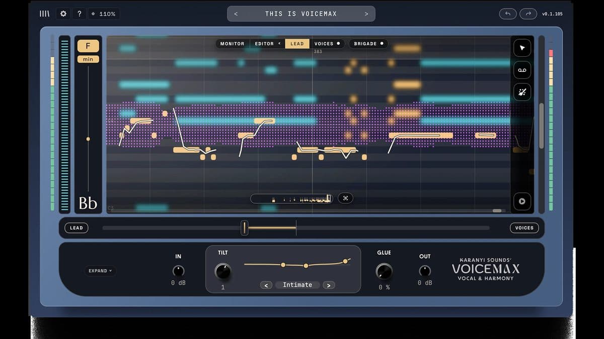Viewport: 604px width, 339px height.
Task: Click the VOICES mix button
Action: point(524,228)
